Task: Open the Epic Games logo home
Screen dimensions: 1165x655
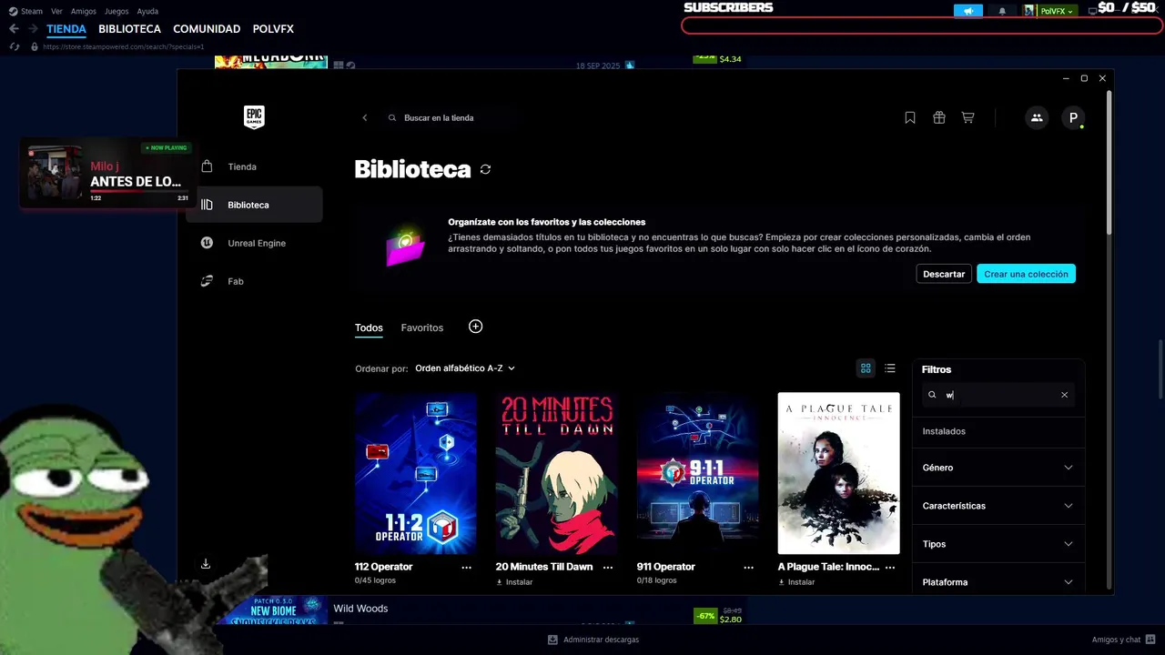Action: point(254,116)
